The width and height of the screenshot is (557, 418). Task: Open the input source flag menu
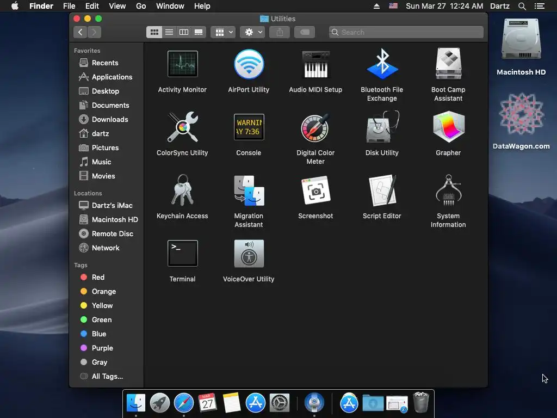click(x=393, y=6)
